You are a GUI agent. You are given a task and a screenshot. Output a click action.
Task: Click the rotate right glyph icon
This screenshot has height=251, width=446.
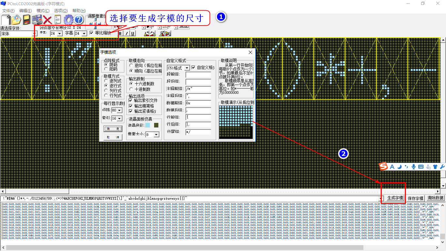click(152, 33)
